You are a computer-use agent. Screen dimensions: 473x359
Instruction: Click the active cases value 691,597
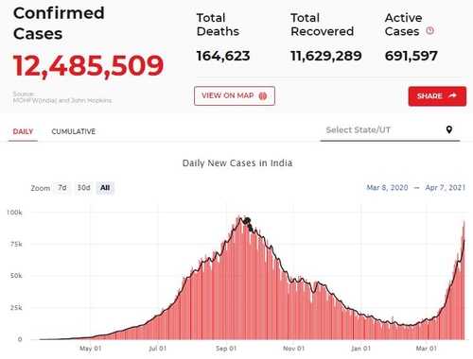[x=412, y=56]
